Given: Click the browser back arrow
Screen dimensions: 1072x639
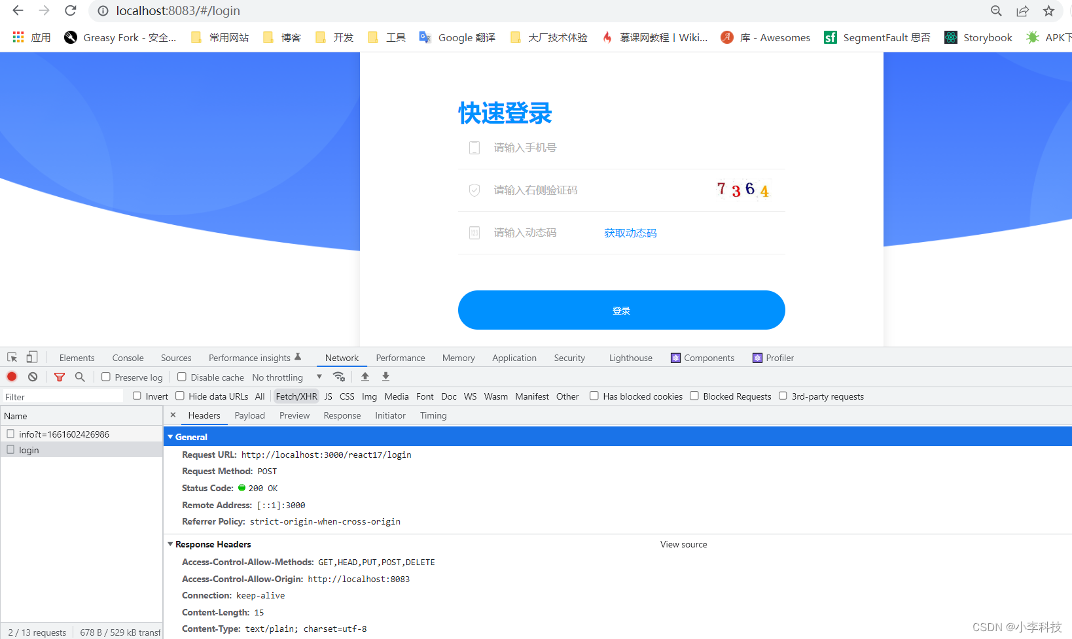Looking at the screenshot, I should [18, 10].
